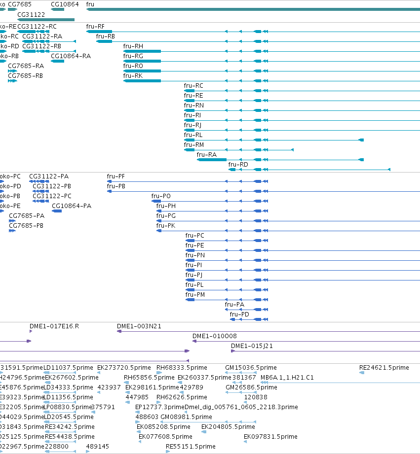Click protein fru-PA label

click(x=234, y=304)
